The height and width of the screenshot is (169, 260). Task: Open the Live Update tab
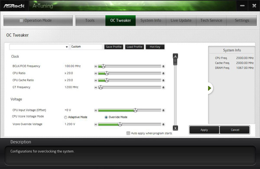tap(181, 20)
